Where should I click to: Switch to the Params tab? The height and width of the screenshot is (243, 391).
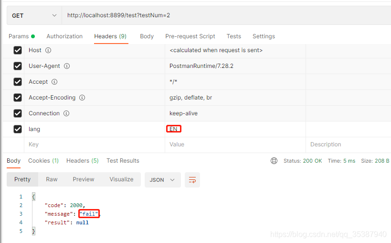tap(21, 36)
